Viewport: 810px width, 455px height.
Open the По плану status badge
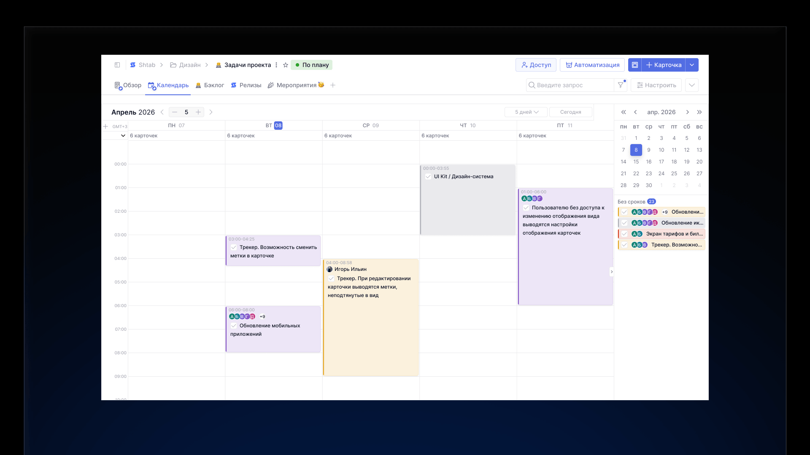312,65
